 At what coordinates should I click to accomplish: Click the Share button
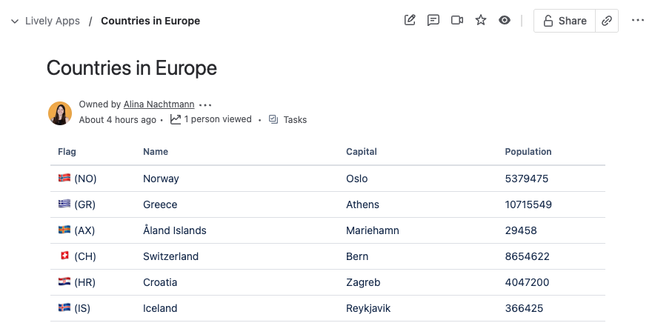click(565, 21)
